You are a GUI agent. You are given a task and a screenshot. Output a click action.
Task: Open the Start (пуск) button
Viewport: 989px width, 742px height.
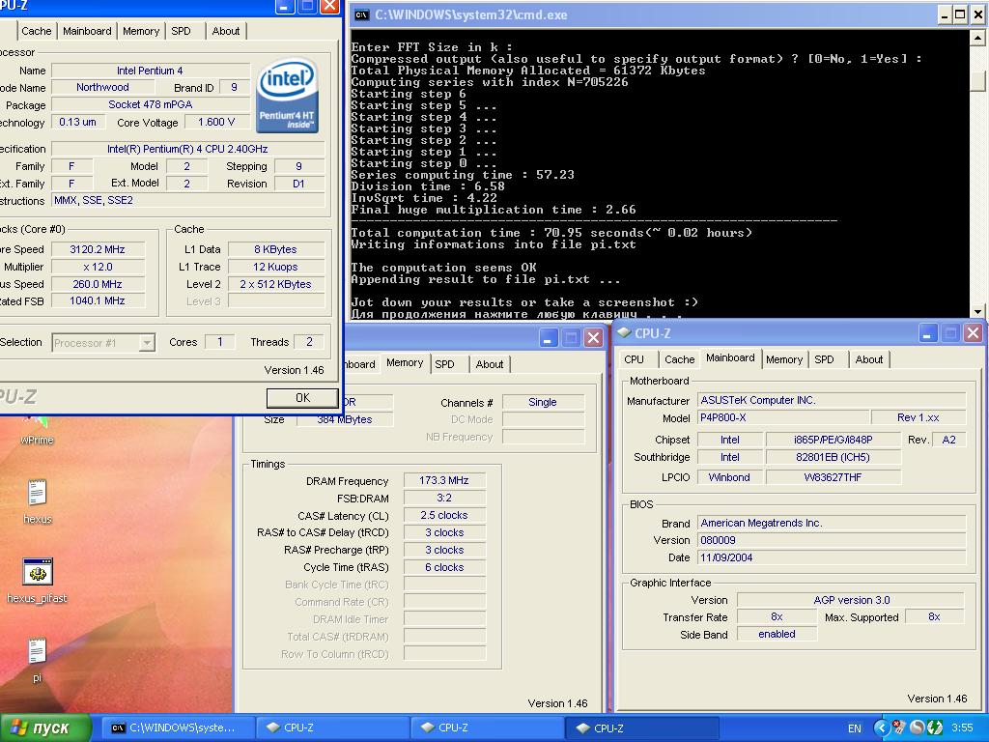tap(45, 728)
